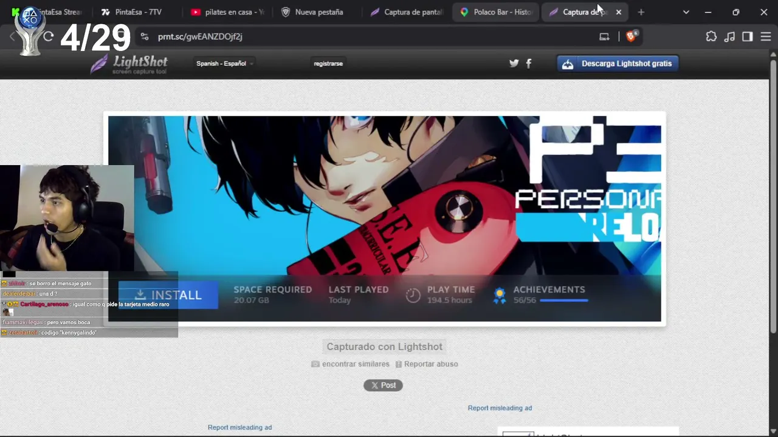Screen dimensions: 778x437
Task: Click the Capturado con Lightshot heading link
Action: [x=385, y=347]
